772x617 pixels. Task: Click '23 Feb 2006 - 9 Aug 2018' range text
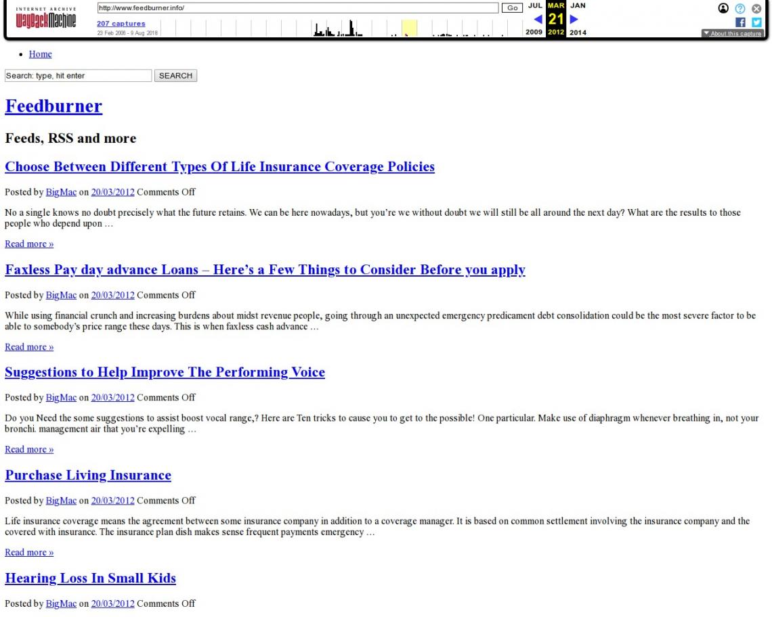(127, 33)
